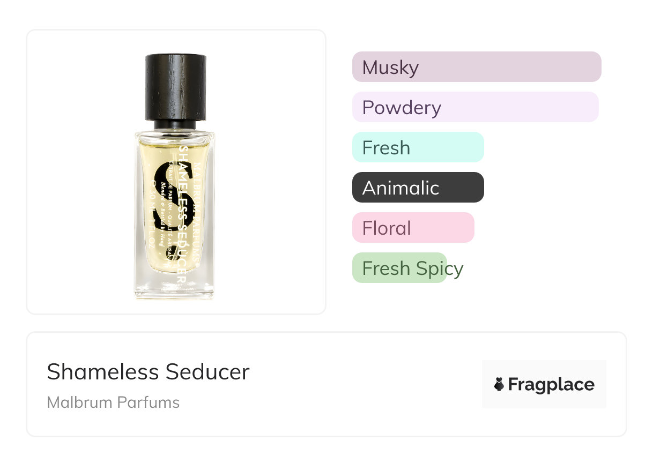Click the "Floral" label text
The width and height of the screenshot is (653, 463).
[387, 228]
